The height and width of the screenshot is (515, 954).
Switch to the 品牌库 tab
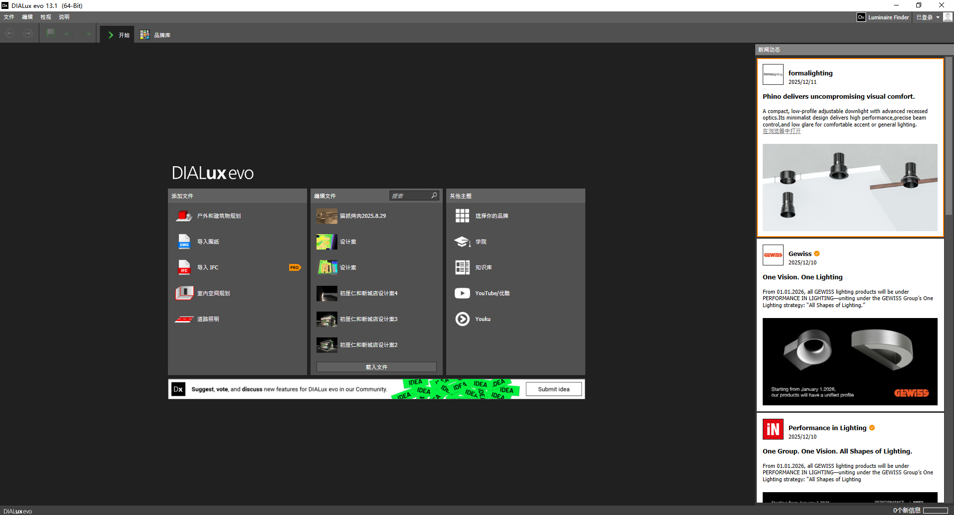point(155,35)
